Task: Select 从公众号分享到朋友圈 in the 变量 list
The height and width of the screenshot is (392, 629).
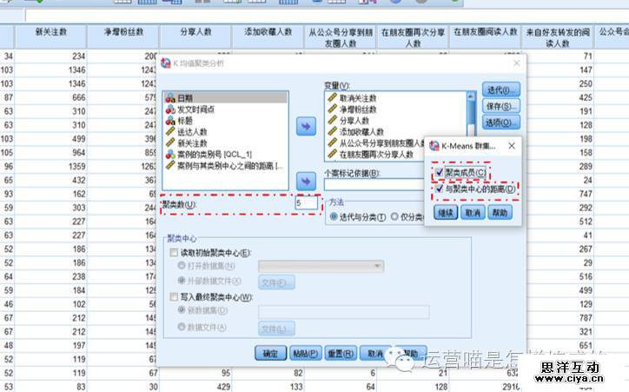Action: (376, 143)
